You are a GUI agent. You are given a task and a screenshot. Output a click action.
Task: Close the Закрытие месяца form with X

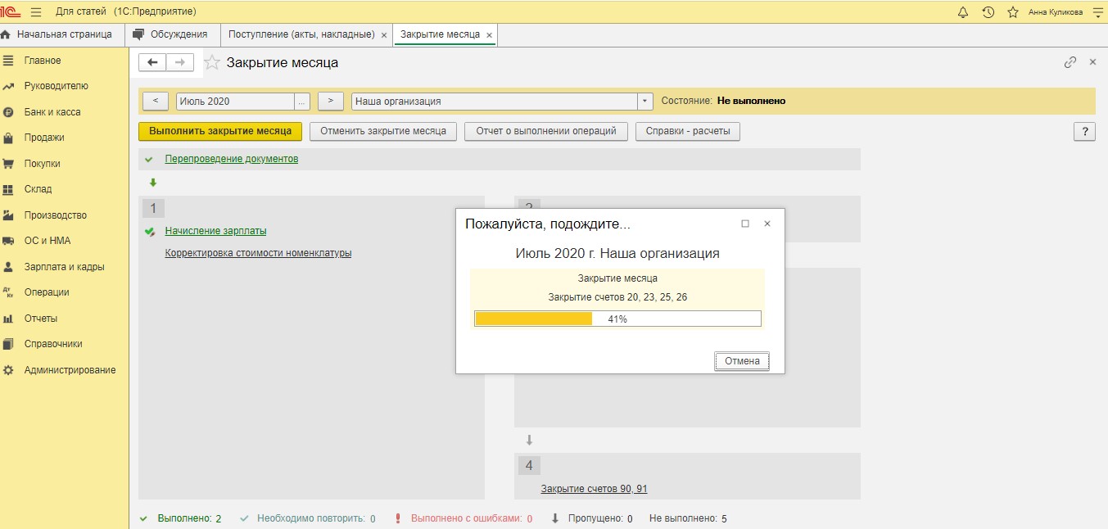pyautogui.click(x=1092, y=62)
